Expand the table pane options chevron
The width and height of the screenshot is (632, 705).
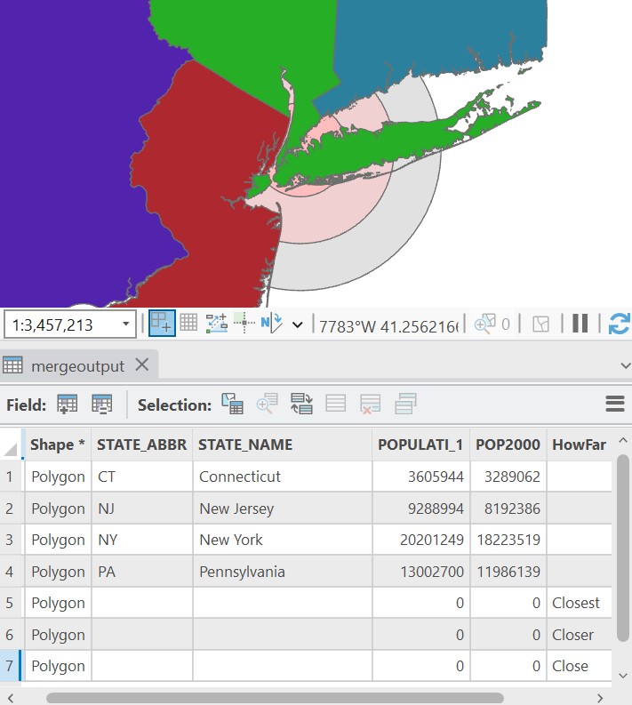pos(624,365)
